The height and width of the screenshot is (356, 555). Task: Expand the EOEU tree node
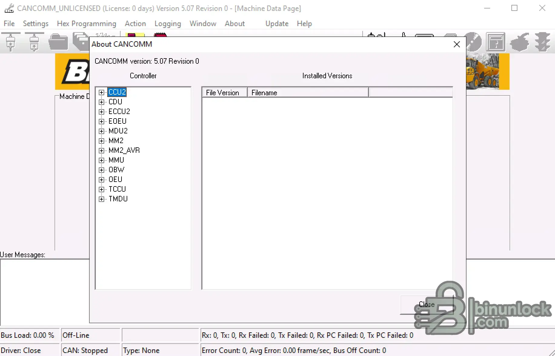click(x=101, y=121)
